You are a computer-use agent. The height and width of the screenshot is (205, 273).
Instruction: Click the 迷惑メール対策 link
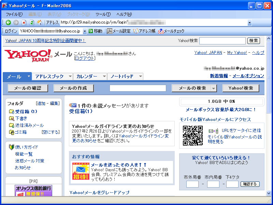30,161
